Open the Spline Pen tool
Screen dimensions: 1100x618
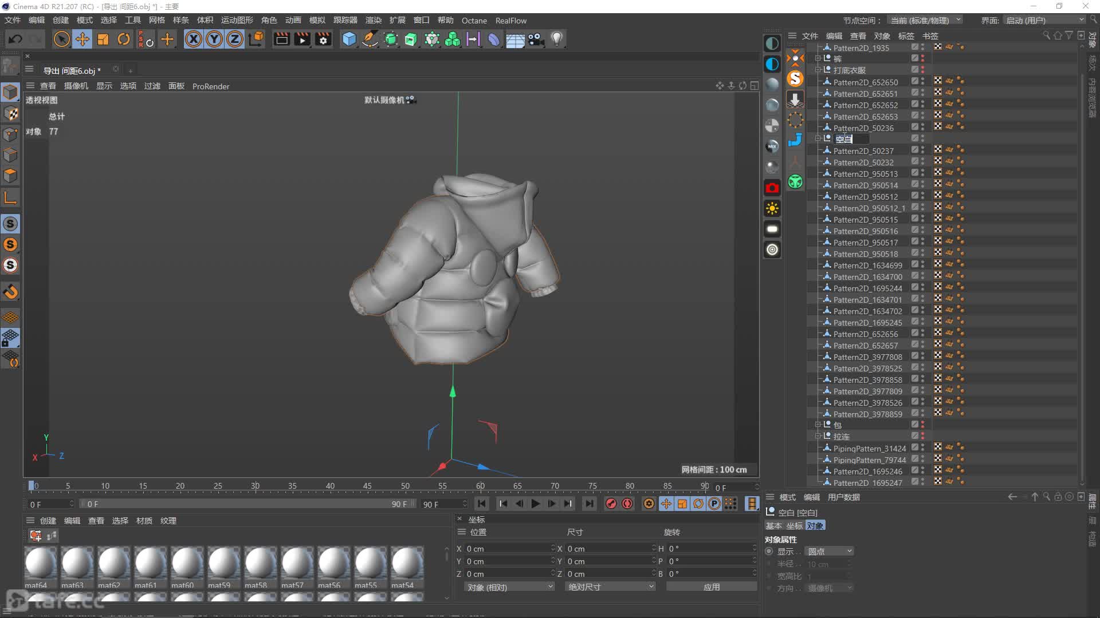point(370,39)
